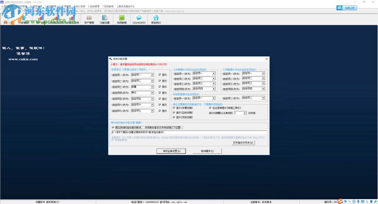This screenshot has height=204, width=378.
Task: Click the red 小提示 warning text
Action: [x=139, y=64]
